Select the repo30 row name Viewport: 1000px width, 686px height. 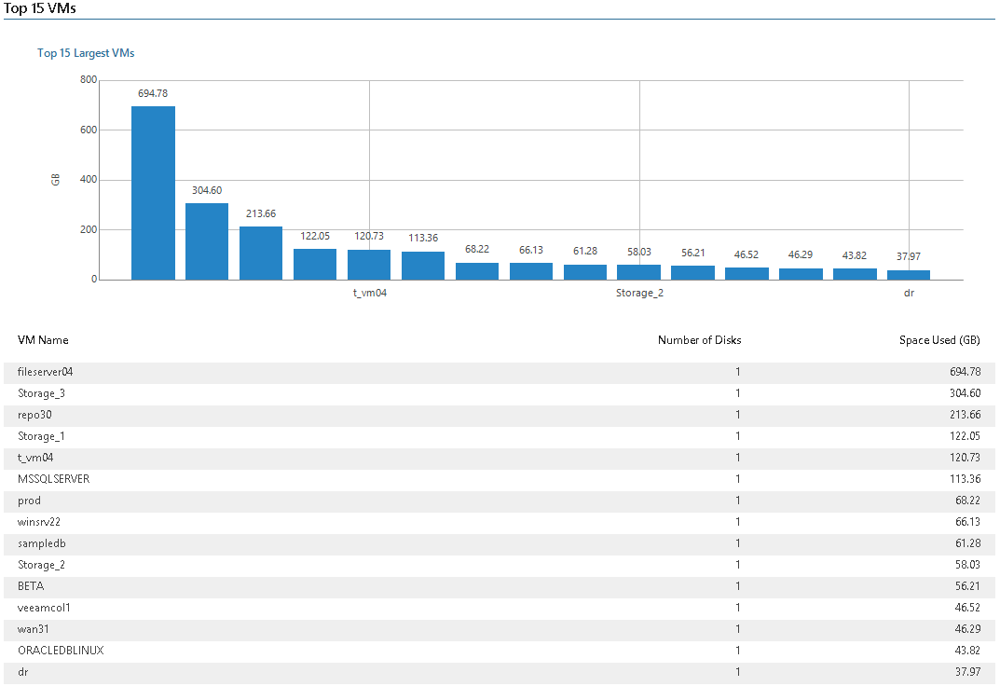tap(34, 415)
